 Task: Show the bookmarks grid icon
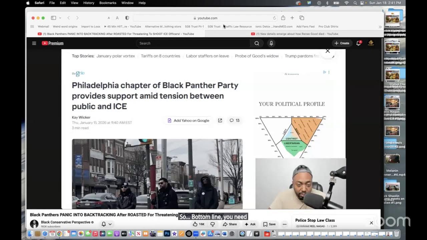point(32,27)
